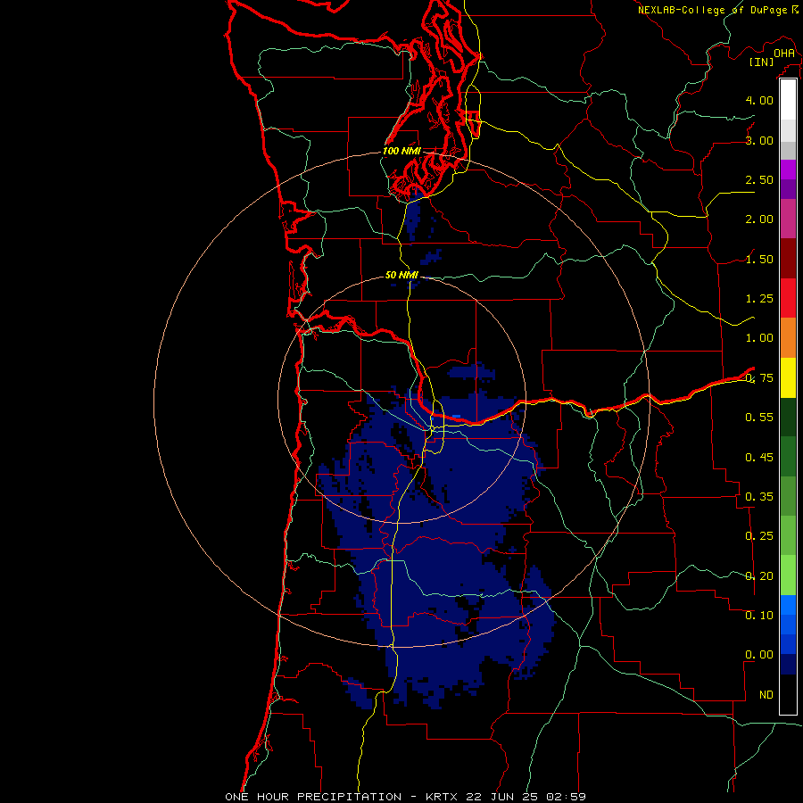Screen dimensions: 803x803
Task: Select the pink legend swatch near 2.00
Action: [x=788, y=219]
